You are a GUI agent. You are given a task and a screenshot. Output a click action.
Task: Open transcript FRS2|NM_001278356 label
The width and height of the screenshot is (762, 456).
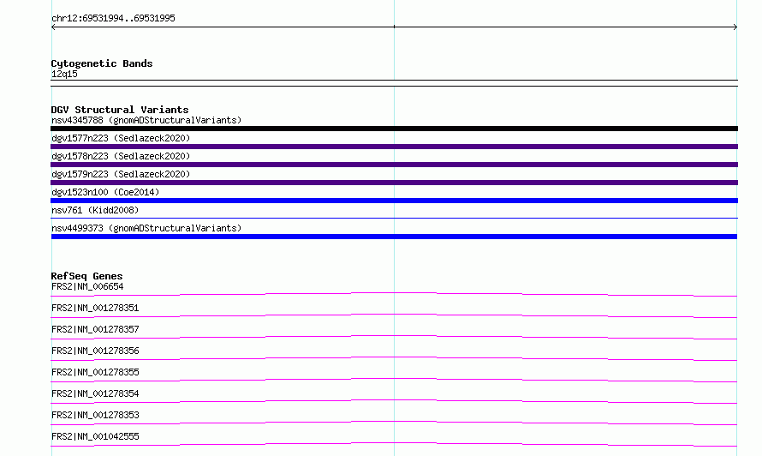(x=95, y=351)
